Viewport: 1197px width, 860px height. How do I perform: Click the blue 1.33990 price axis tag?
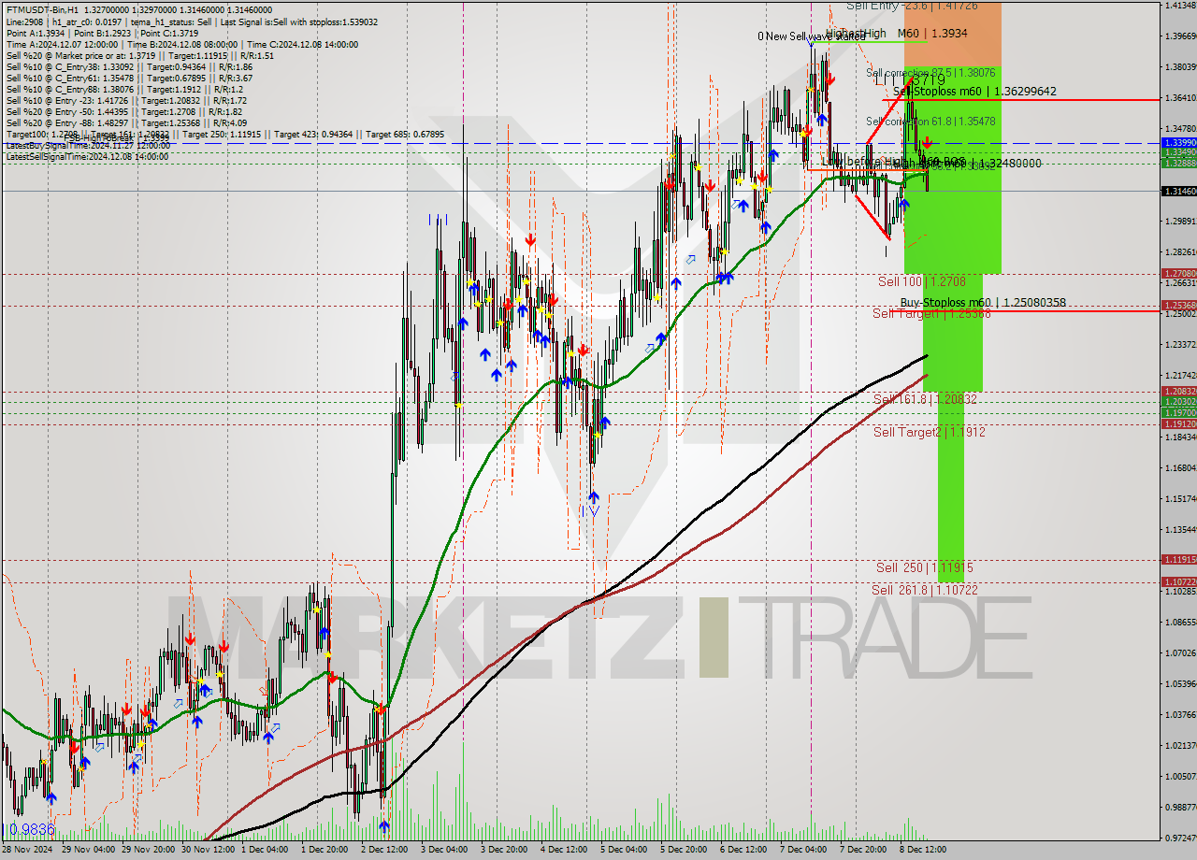(1178, 142)
